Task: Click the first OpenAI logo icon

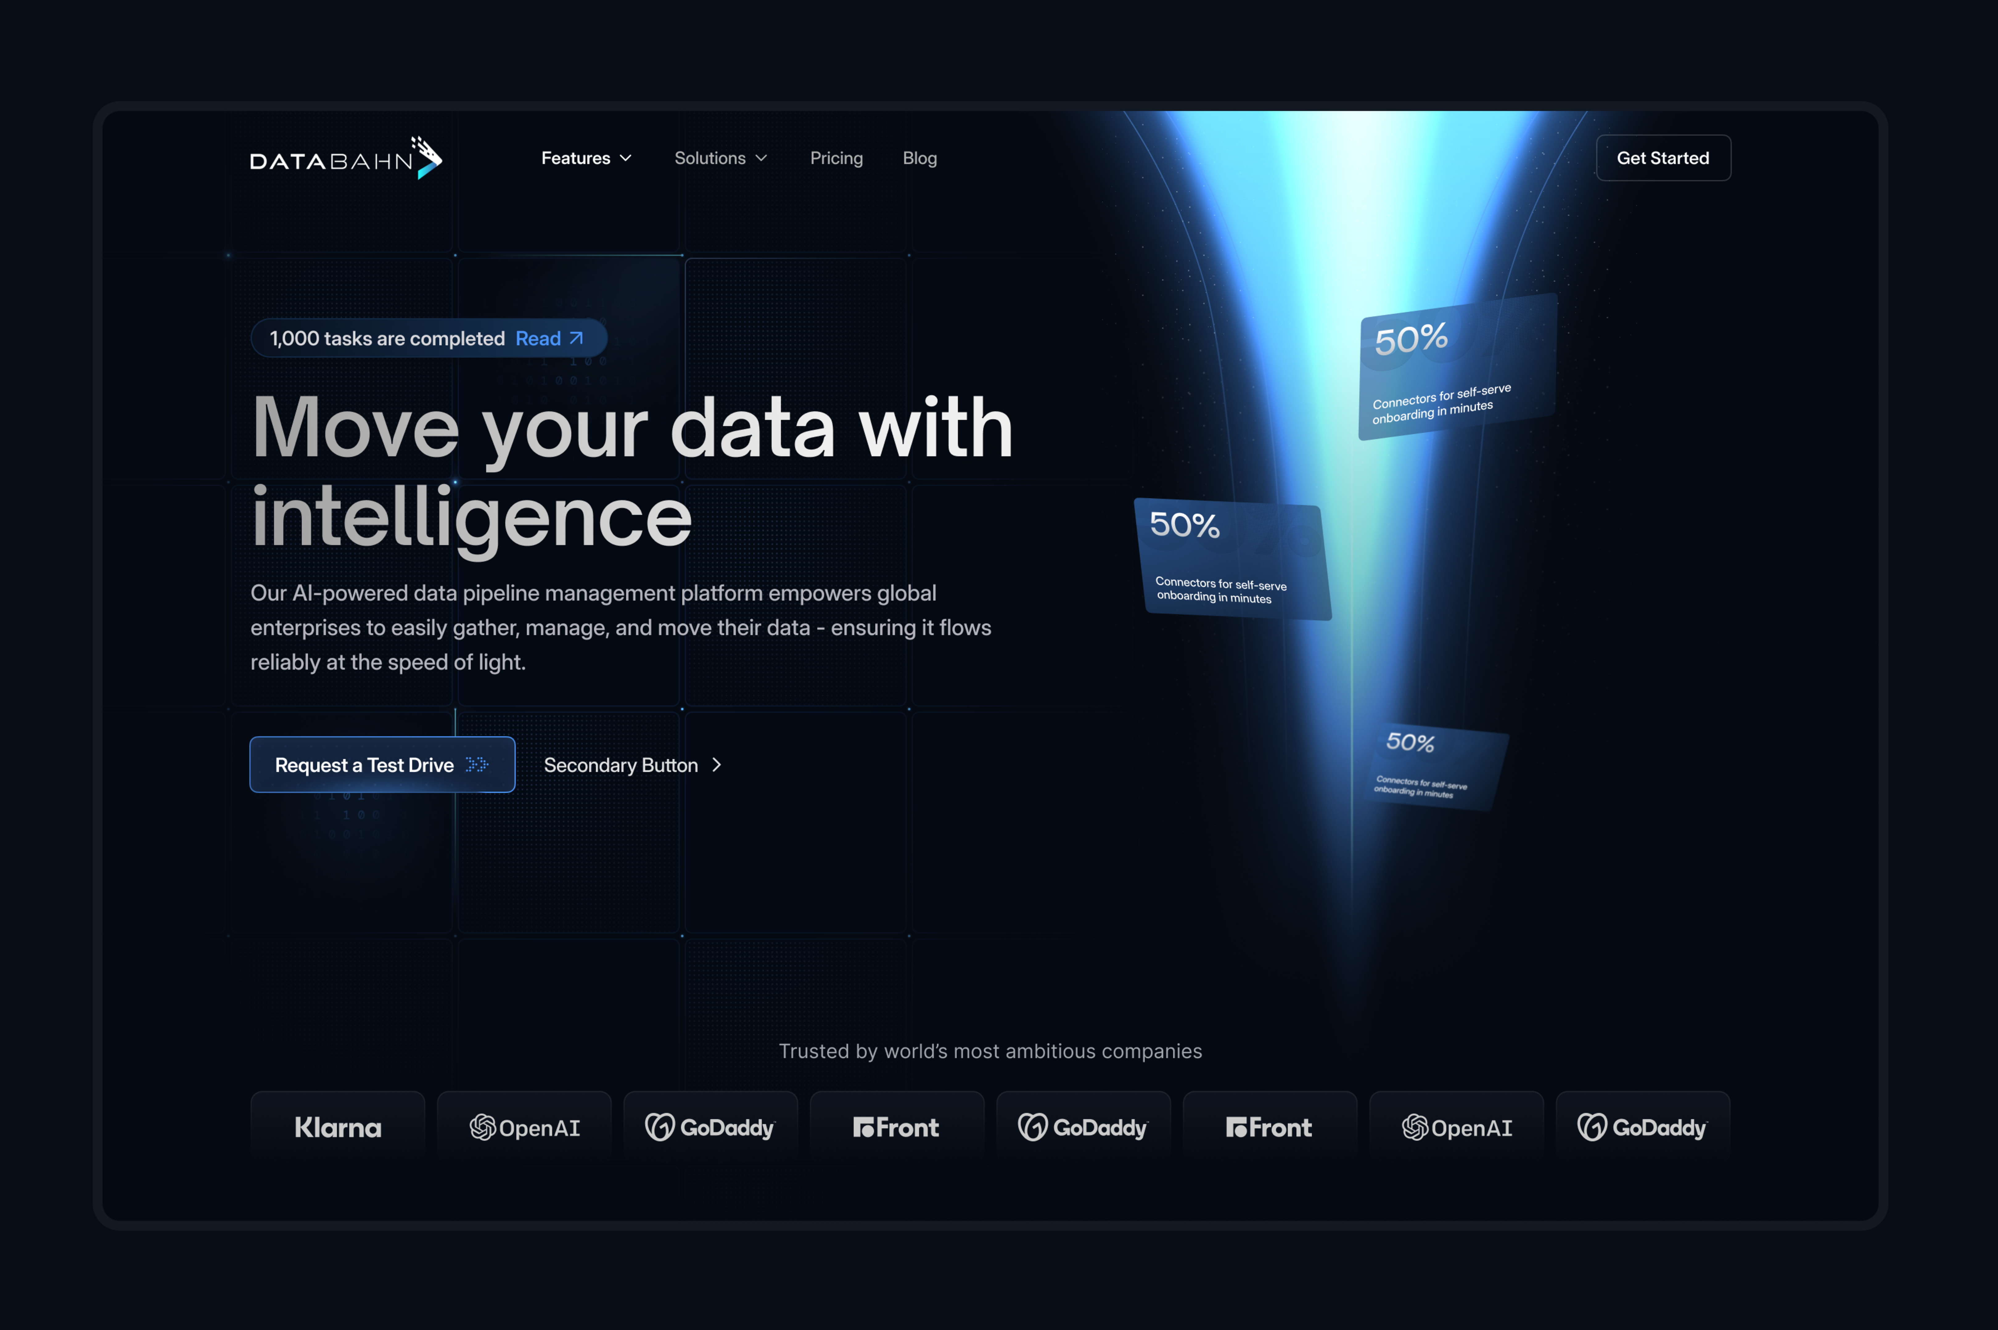Action: point(483,1127)
